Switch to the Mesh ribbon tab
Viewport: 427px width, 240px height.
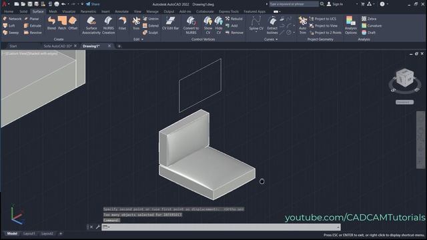(x=53, y=12)
